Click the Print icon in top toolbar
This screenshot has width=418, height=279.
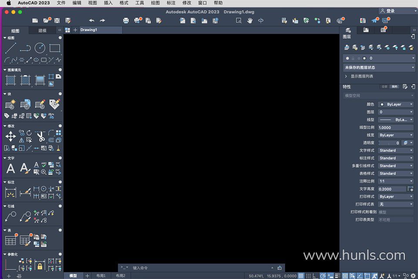tap(126, 20)
